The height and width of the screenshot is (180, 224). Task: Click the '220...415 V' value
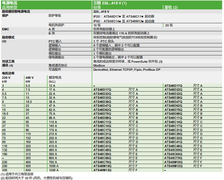click(101, 12)
